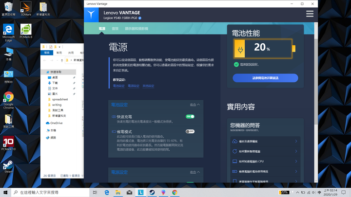Viewport: 351px width, 197px height.
Task: Open the 如何重新整理電腦 refresh item
Action: point(234,151)
